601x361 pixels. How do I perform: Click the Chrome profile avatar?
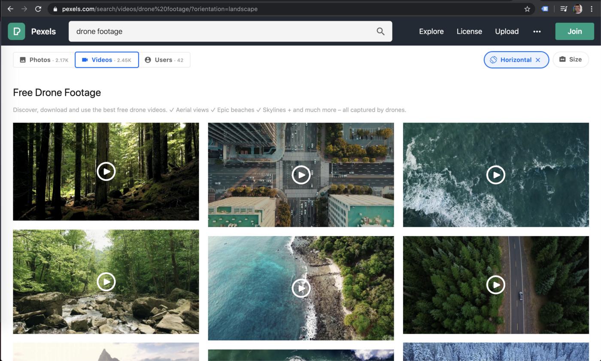pyautogui.click(x=578, y=9)
